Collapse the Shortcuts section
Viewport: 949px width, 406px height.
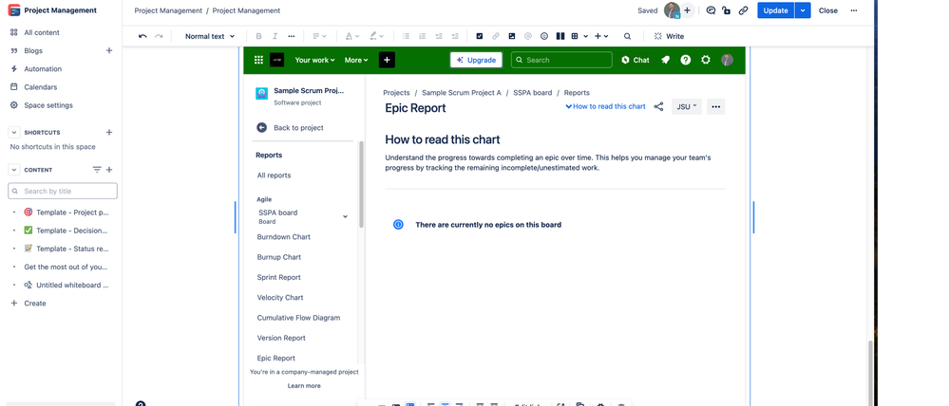coord(14,132)
